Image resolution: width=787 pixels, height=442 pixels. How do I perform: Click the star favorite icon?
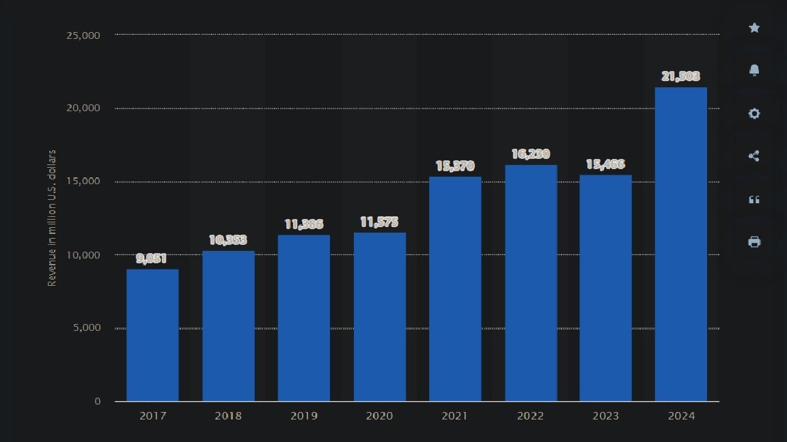[754, 27]
